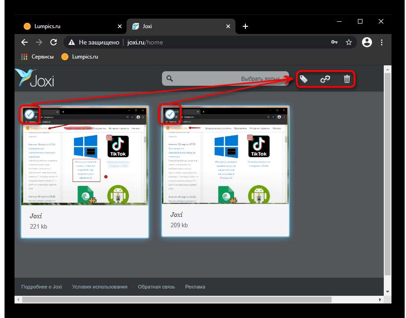Click the tag label icon in Joxi toolbar
The height and width of the screenshot is (318, 406).
pyautogui.click(x=303, y=79)
